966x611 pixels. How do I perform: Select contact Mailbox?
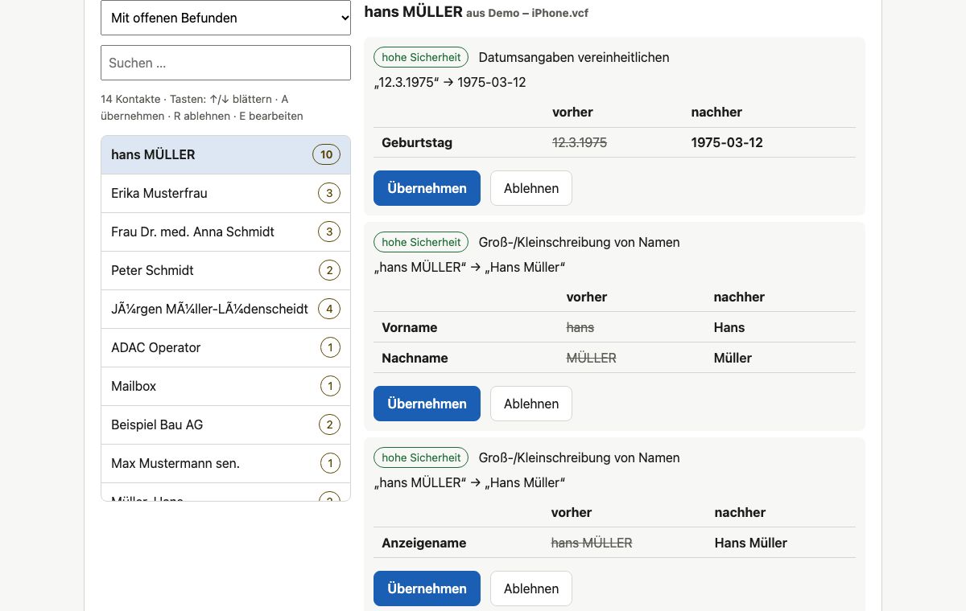(225, 387)
